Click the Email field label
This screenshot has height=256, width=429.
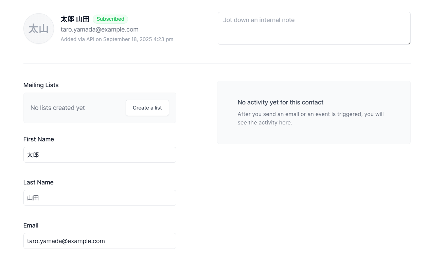[x=31, y=225]
